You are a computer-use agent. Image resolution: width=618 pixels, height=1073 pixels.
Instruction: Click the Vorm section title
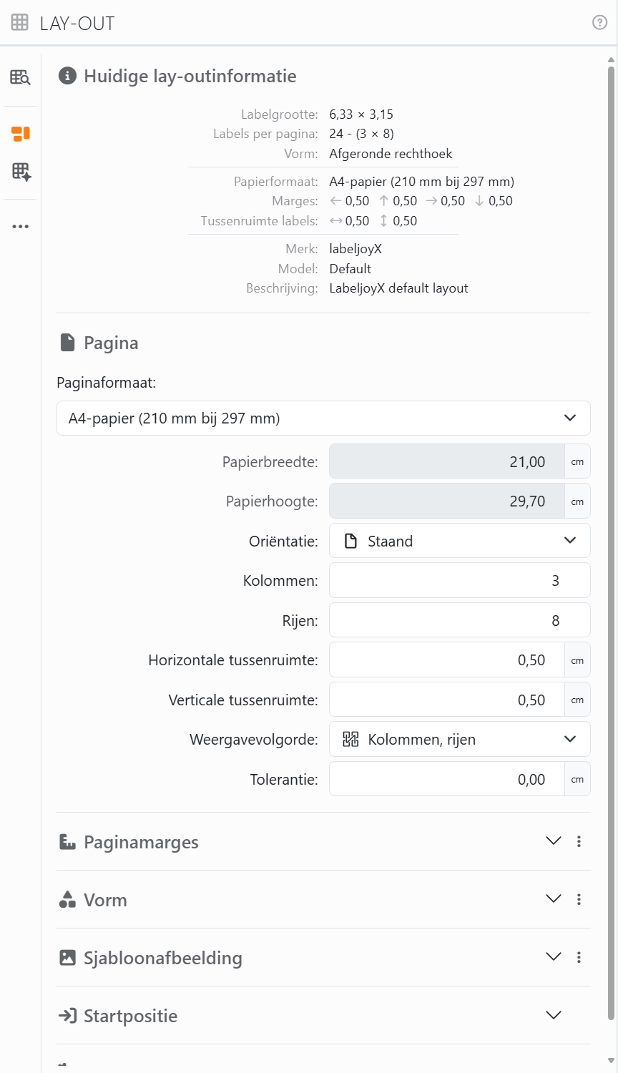coord(105,900)
